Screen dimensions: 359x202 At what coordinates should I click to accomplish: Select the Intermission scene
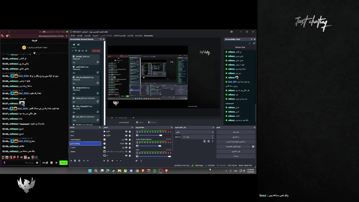[x=85, y=139]
